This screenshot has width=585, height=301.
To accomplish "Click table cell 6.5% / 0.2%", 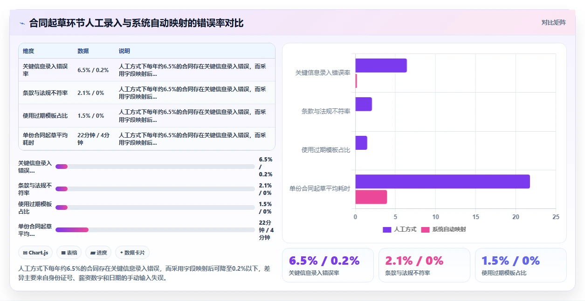I will point(93,70).
